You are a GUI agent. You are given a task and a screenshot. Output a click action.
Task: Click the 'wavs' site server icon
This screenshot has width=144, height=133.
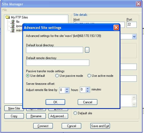13,30
